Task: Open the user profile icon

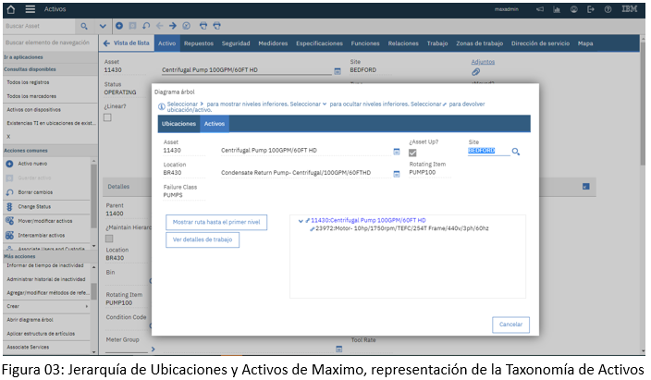Action: pyautogui.click(x=573, y=9)
